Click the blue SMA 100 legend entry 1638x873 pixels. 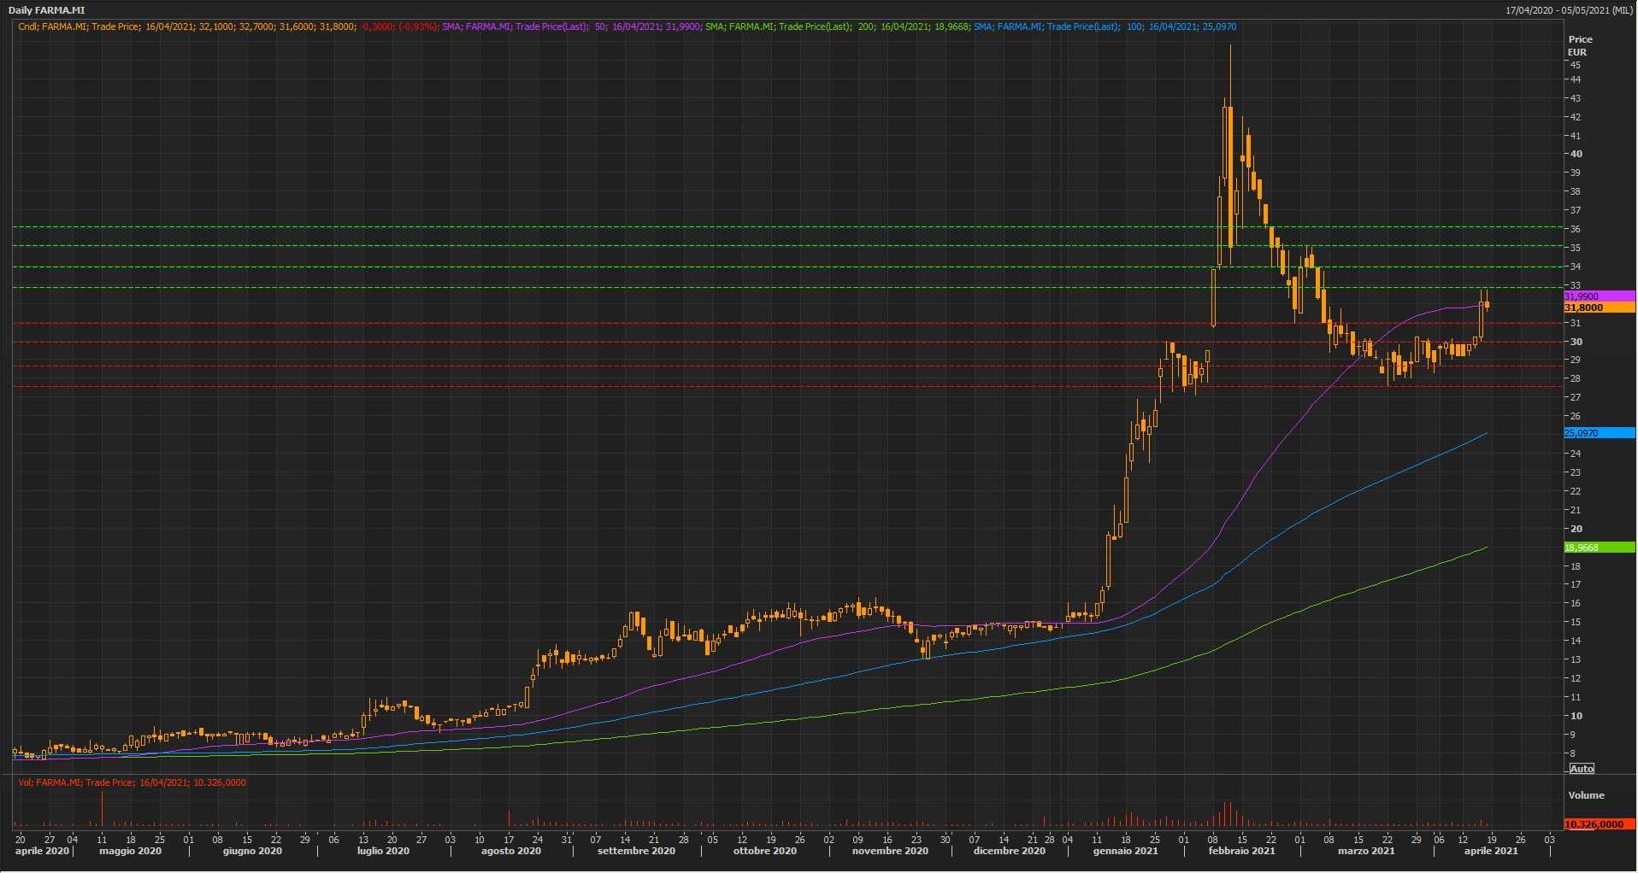pos(1105,26)
